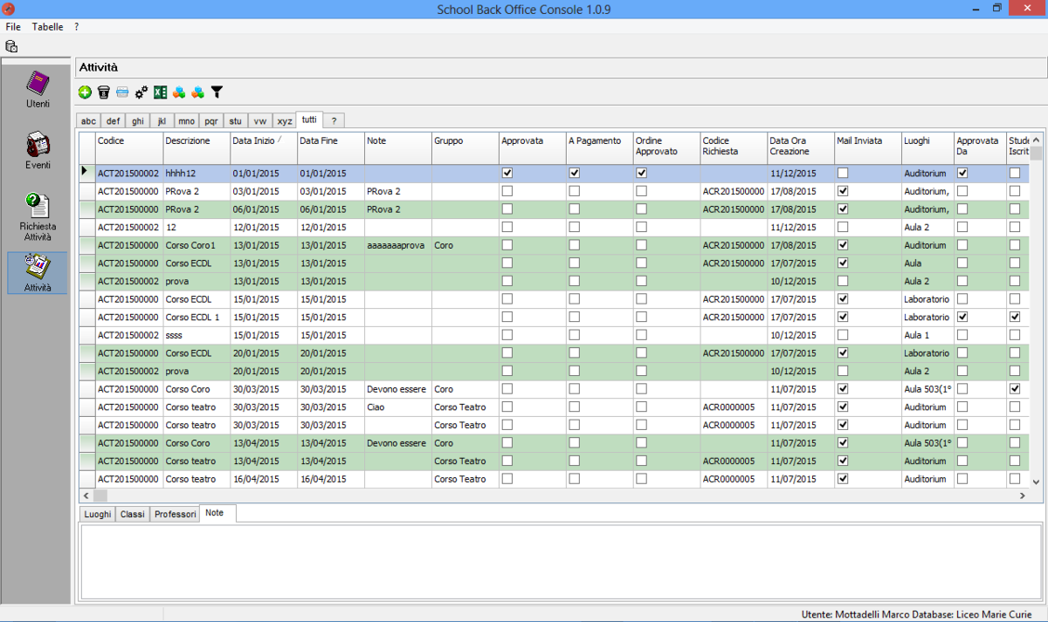This screenshot has height=622, width=1048.
Task: Click the Aula 1 location cell
Action: pyautogui.click(x=927, y=335)
